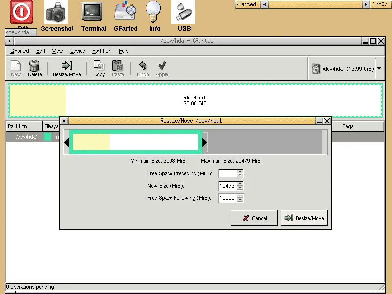
Task: Click the Free Space Following input field
Action: [227, 198]
